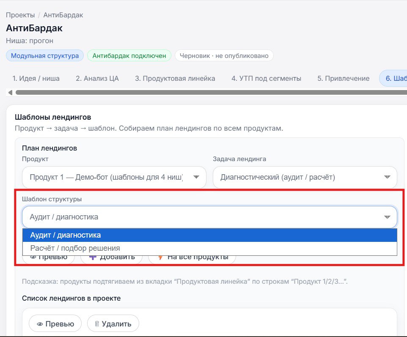Click the lightning icon on На все продукты
Viewport: 407px width, 337px height.
click(161, 256)
